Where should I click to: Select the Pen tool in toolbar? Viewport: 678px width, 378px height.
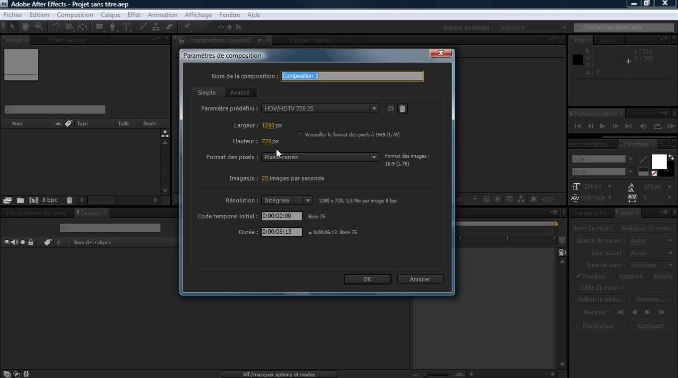pyautogui.click(x=113, y=27)
